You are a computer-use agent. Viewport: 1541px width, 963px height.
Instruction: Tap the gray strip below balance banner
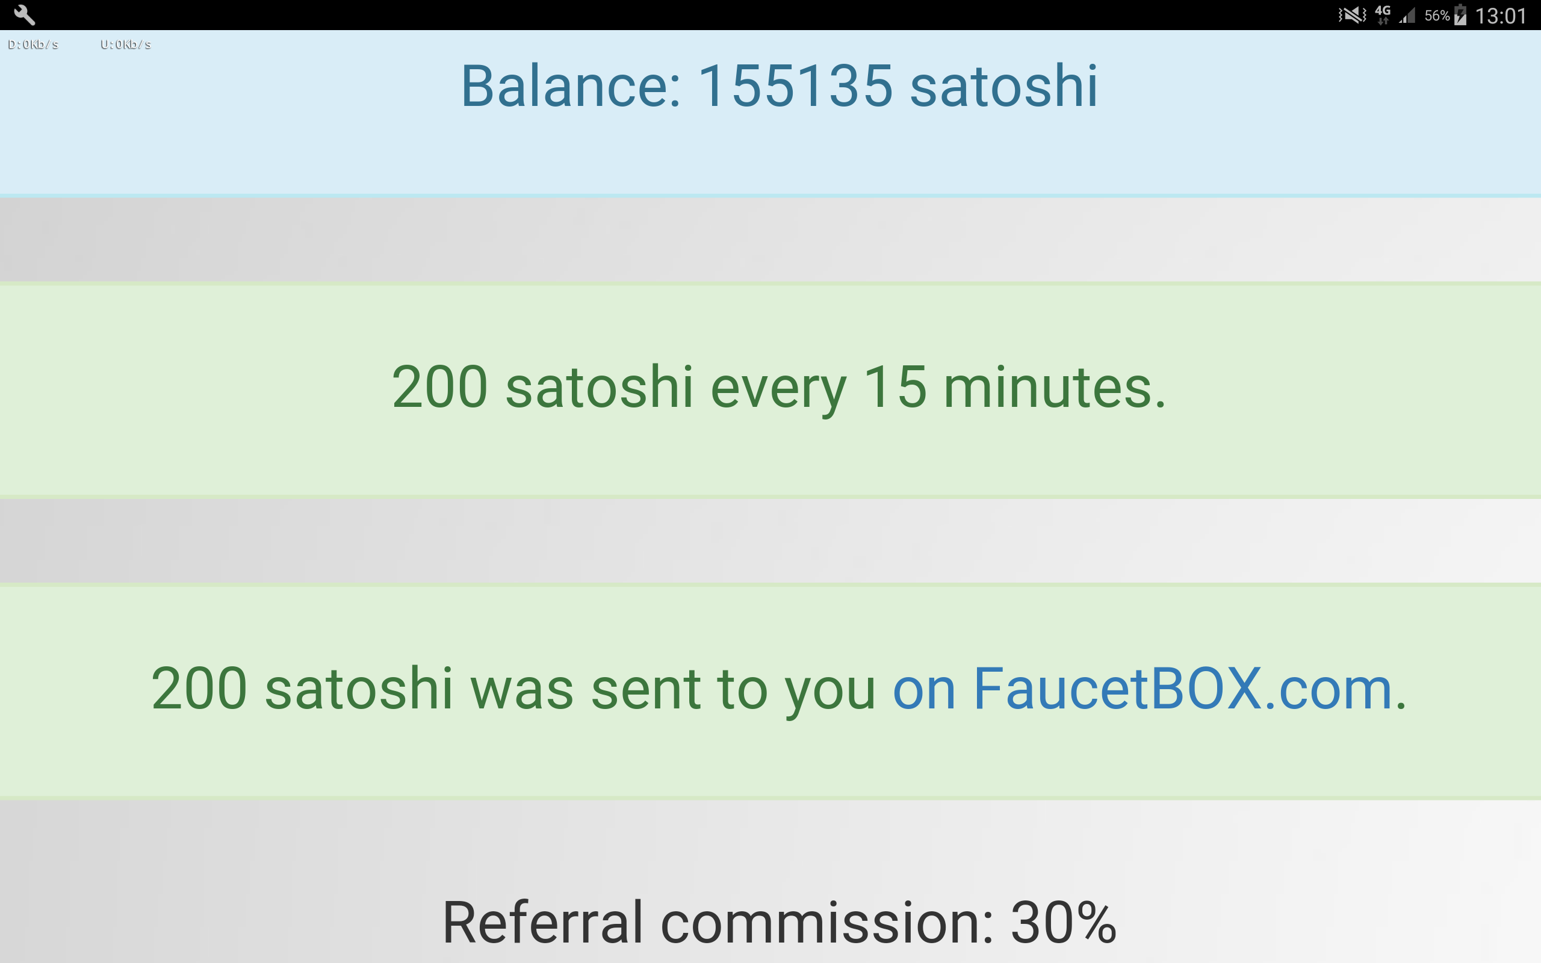770,239
